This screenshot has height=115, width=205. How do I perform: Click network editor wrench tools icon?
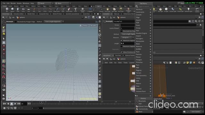(x=164, y=63)
